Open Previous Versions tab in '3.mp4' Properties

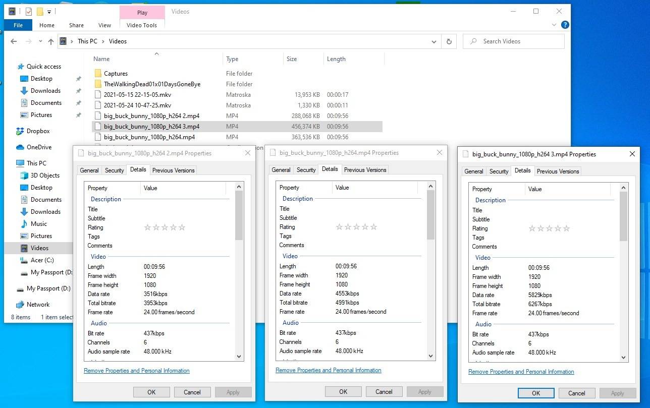pos(558,171)
